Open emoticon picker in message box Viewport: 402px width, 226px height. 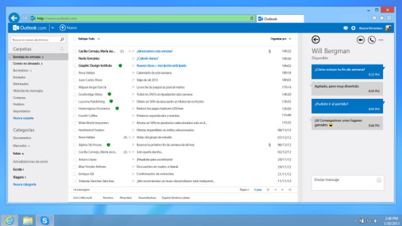click(x=379, y=180)
